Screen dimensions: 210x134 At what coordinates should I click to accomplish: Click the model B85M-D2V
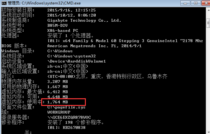(x=57, y=26)
